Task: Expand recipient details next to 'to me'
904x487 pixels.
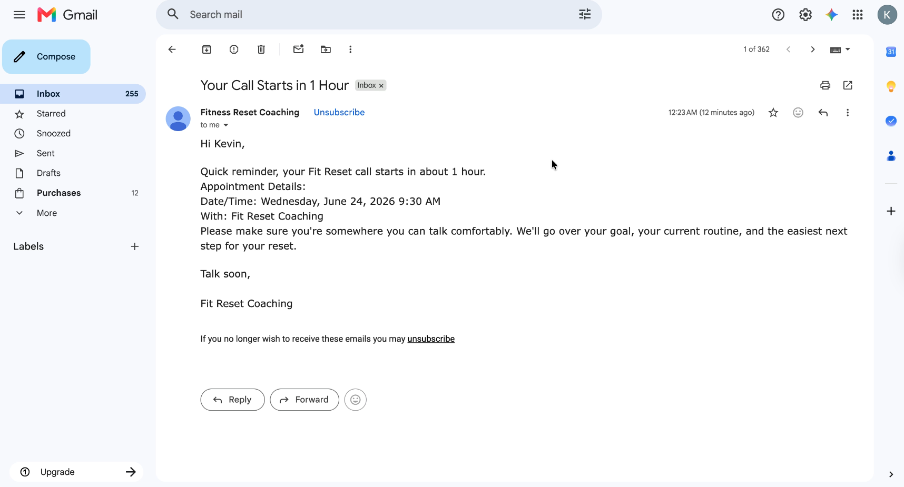Action: (226, 125)
